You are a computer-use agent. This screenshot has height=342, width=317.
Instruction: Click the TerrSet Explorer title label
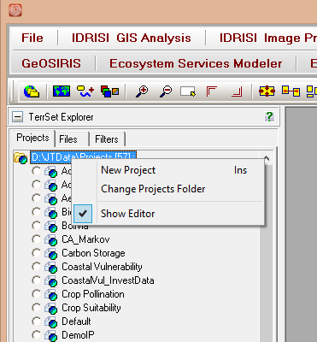(x=61, y=117)
